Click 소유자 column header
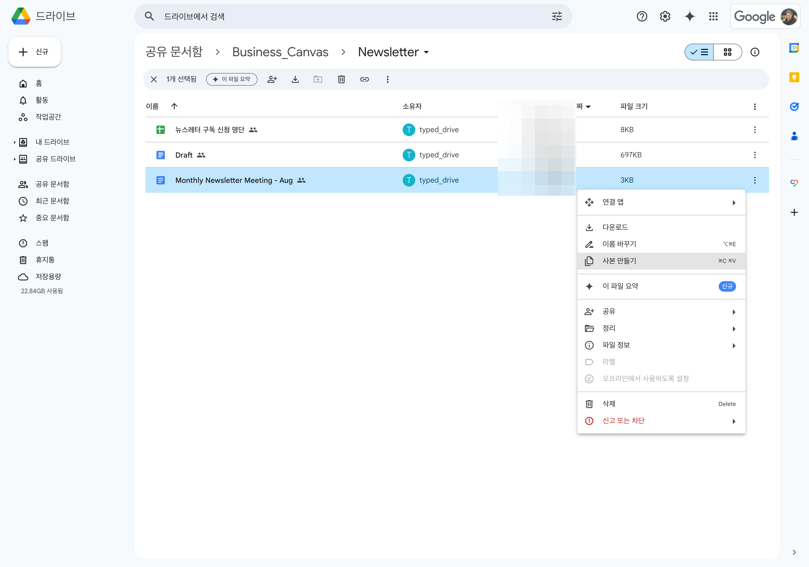809x567 pixels. click(x=412, y=106)
